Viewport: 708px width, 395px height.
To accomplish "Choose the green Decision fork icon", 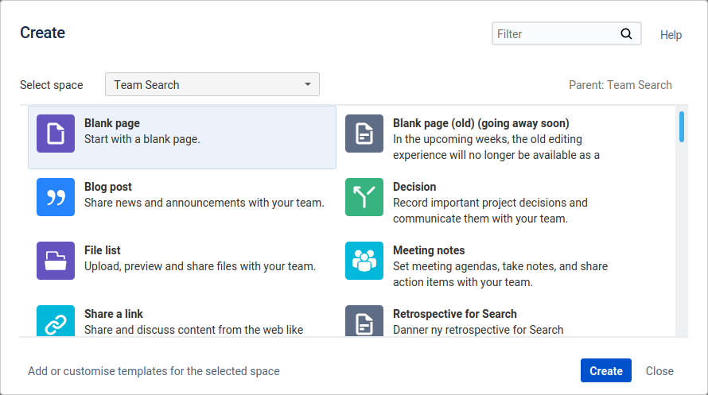I will coord(364,197).
